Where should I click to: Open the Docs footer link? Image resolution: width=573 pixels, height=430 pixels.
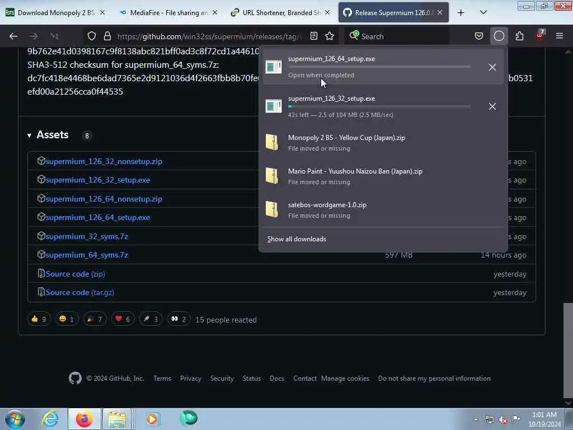277,378
